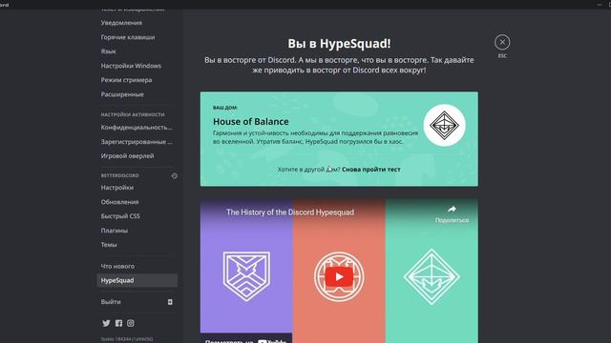Viewport: 611px width, 343px height.
Task: Click the НАСТРОЙКИ АКТИВНОСТИ section header
Action: 133,114
